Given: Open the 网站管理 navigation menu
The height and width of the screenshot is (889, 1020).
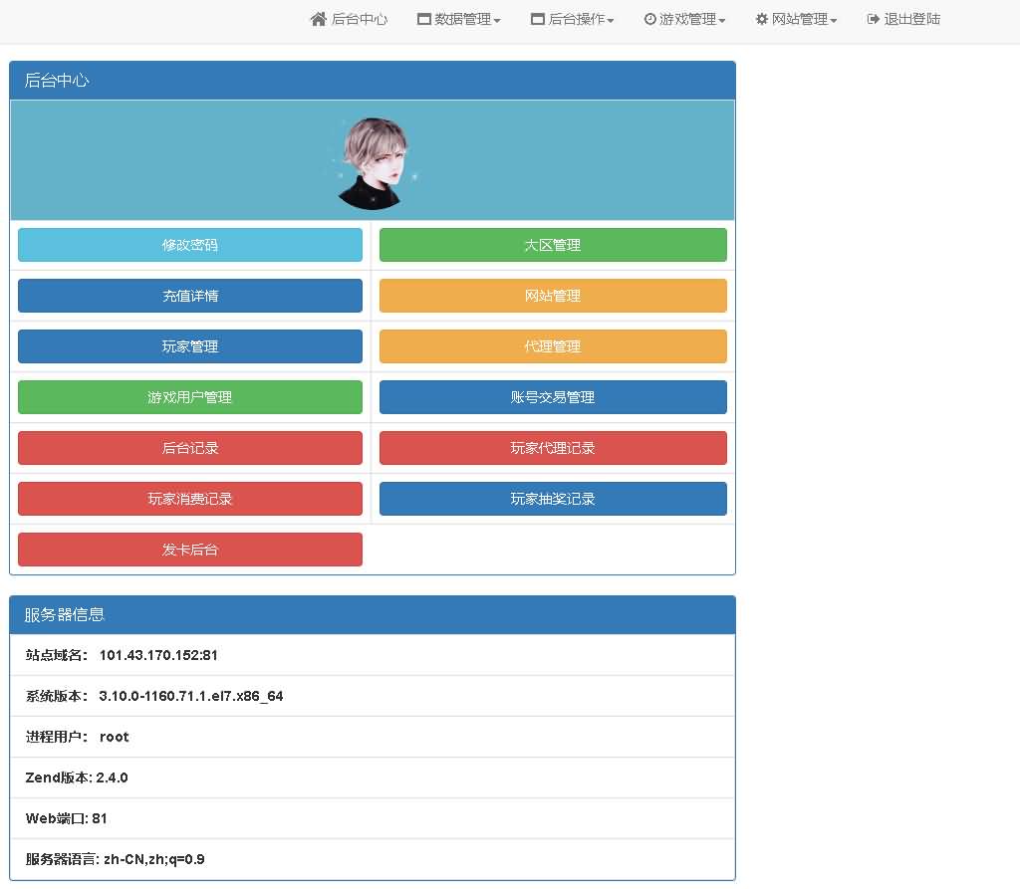Looking at the screenshot, I should coord(804,19).
